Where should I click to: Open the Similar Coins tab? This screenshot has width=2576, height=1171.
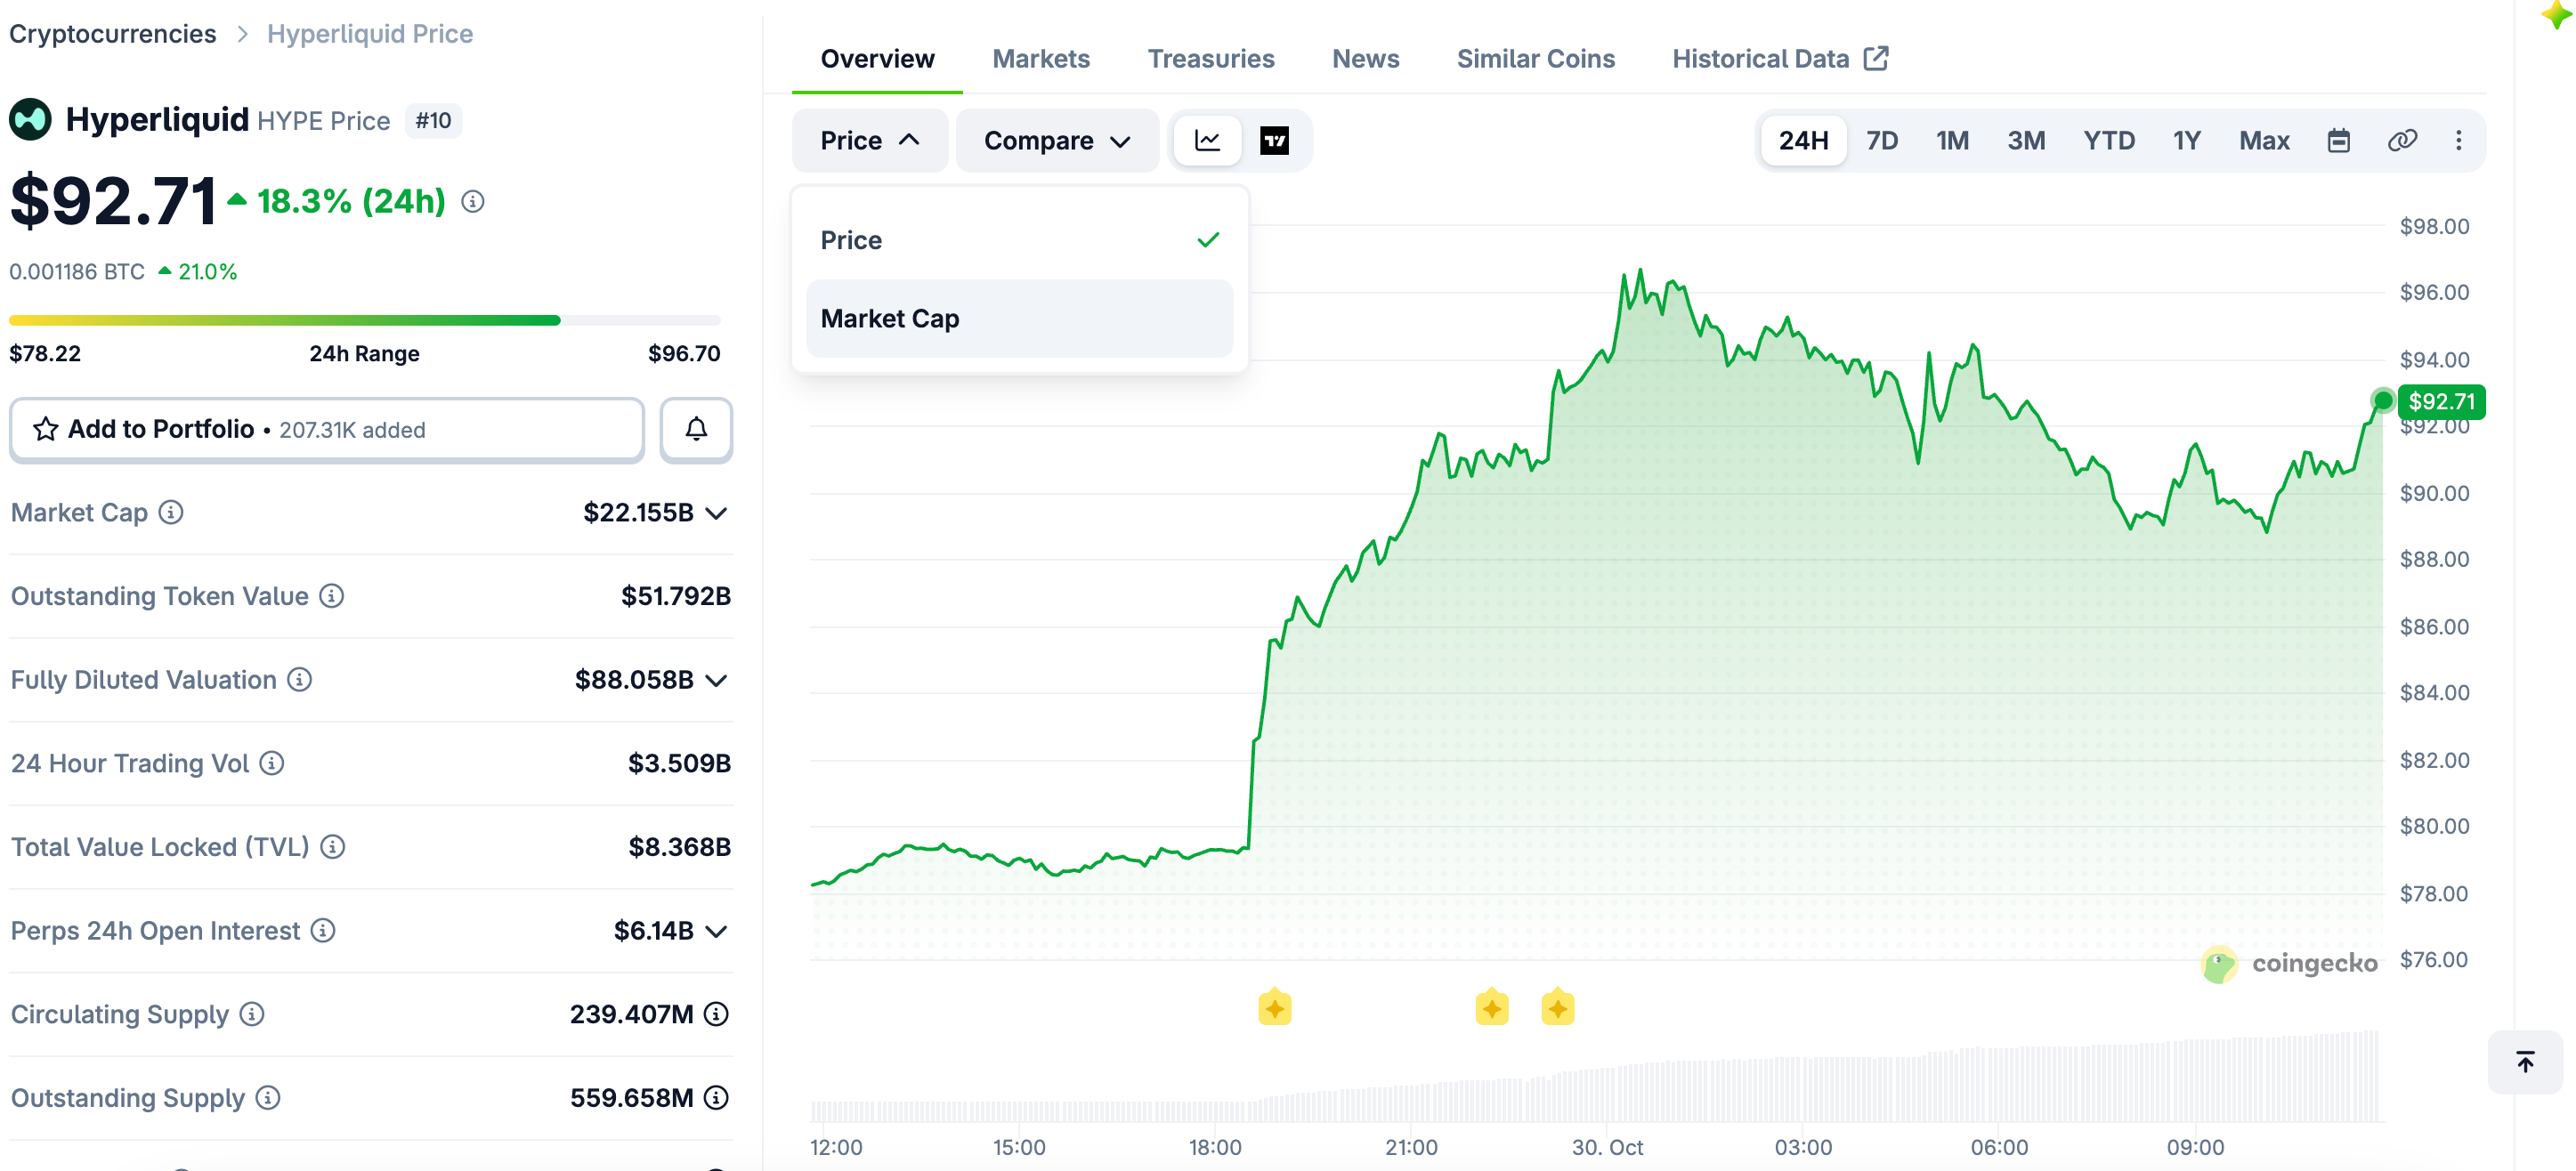(1535, 59)
